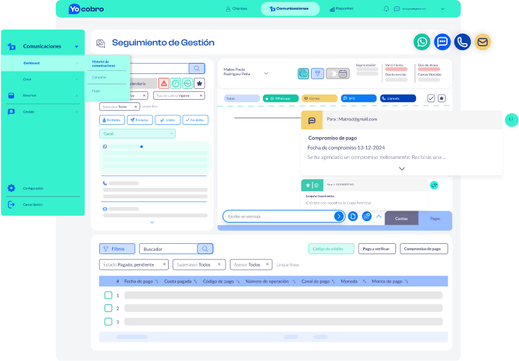
Task: Toggle the Enviados message filter
Action: (x=140, y=120)
